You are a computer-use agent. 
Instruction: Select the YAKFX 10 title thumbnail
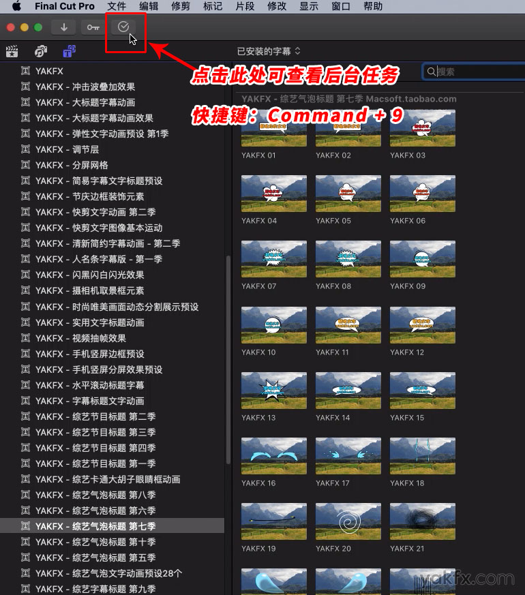tap(274, 325)
